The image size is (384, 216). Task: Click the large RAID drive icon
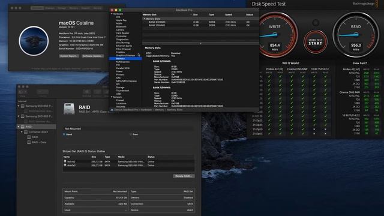pyautogui.click(x=69, y=109)
